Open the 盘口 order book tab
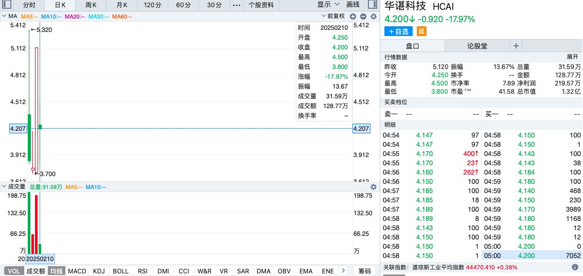The width and height of the screenshot is (583, 276). coord(412,46)
